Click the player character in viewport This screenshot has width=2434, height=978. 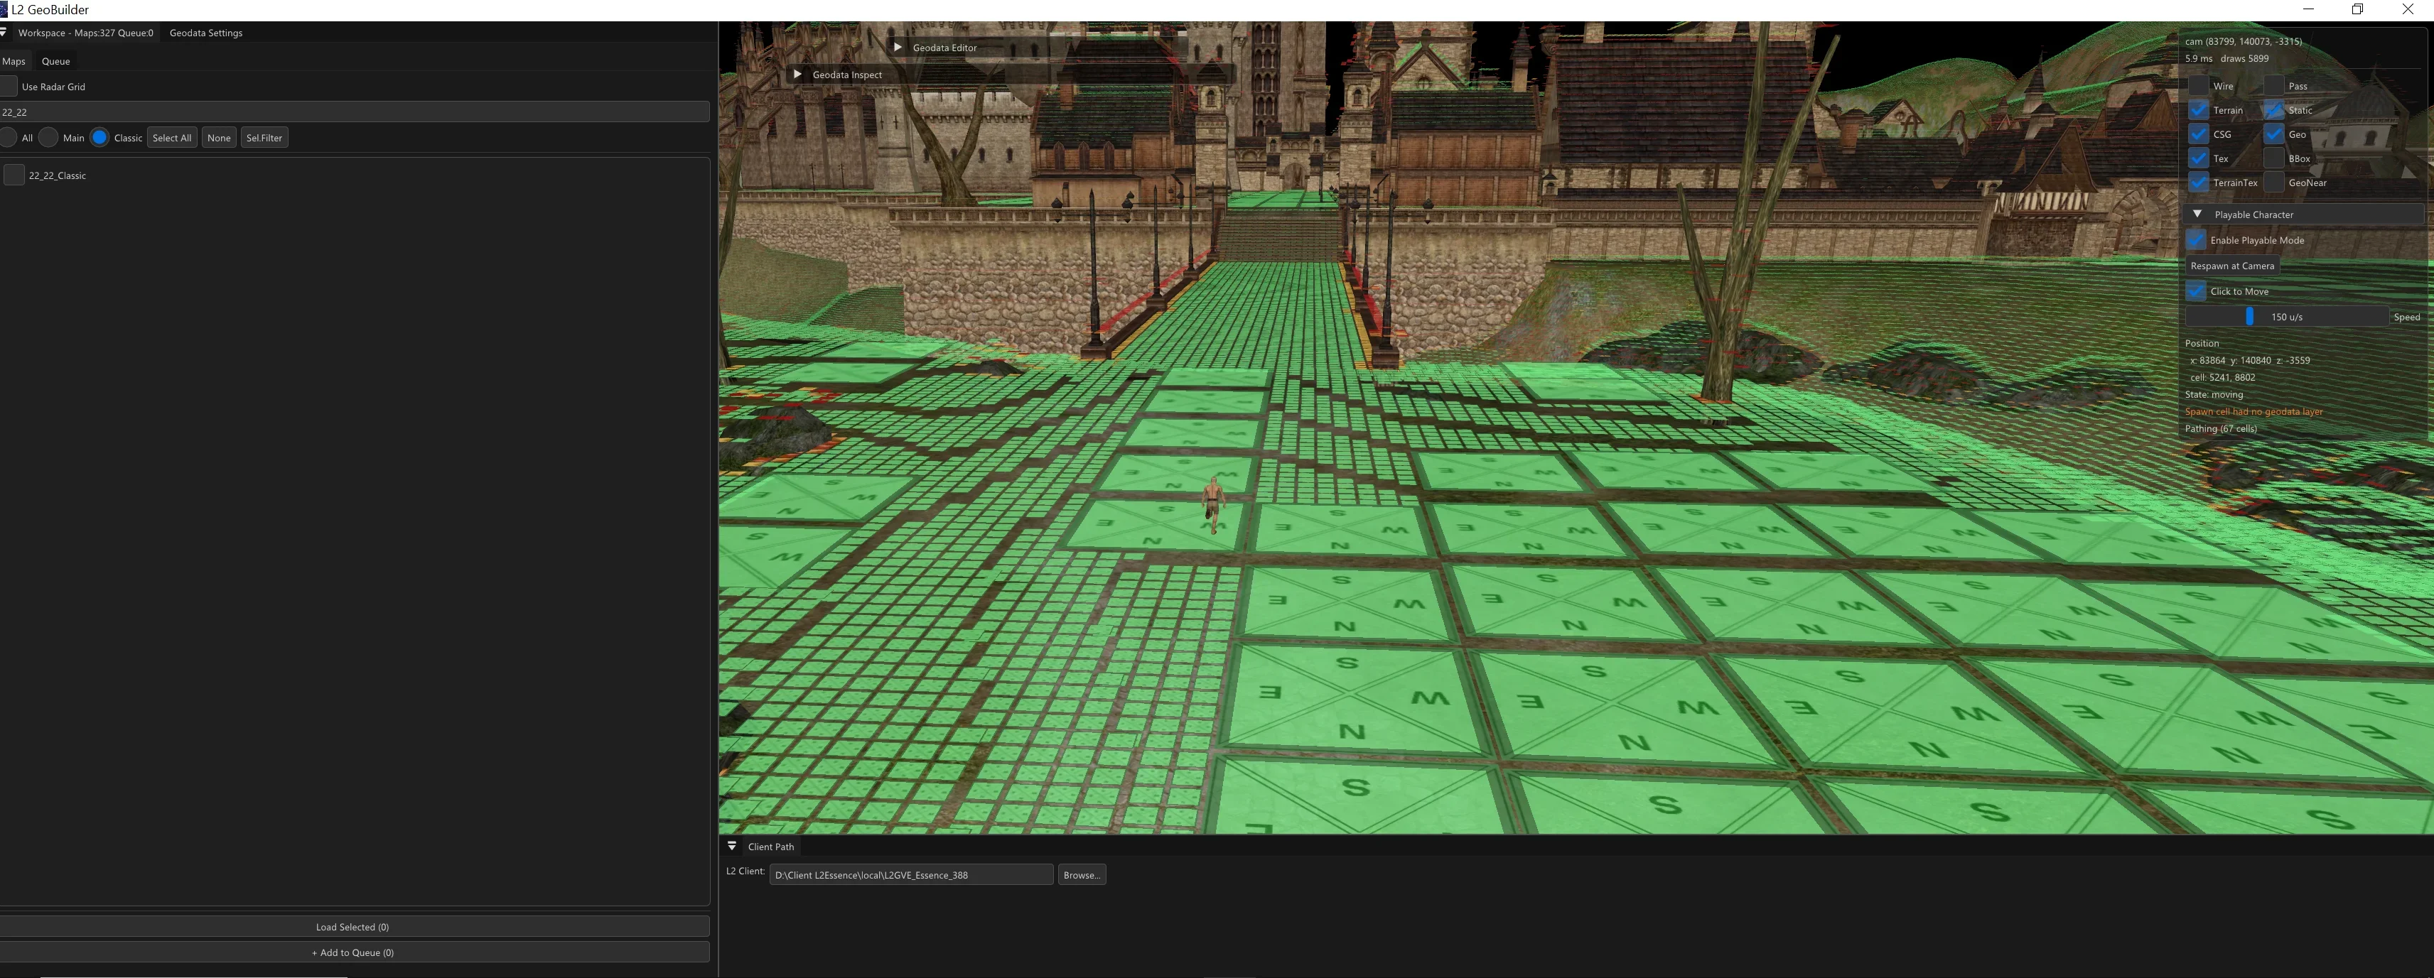coord(1213,505)
